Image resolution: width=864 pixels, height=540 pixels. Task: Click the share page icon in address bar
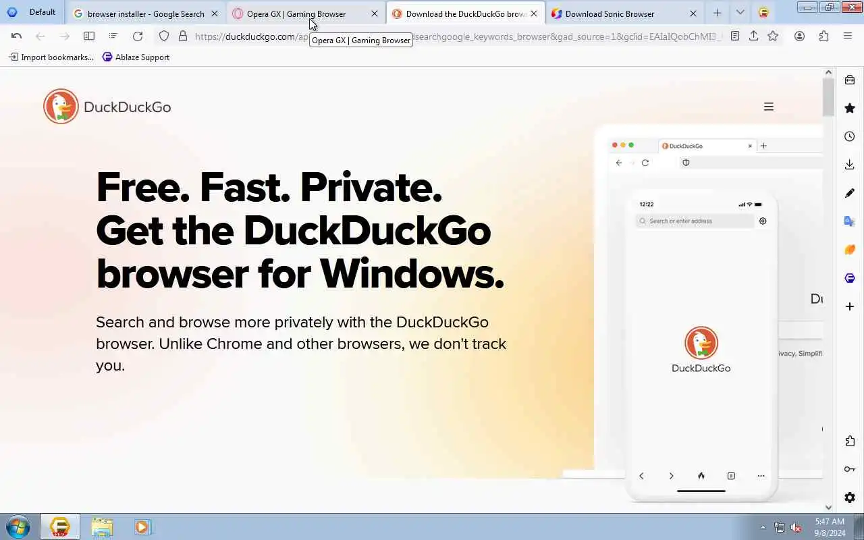(x=754, y=36)
